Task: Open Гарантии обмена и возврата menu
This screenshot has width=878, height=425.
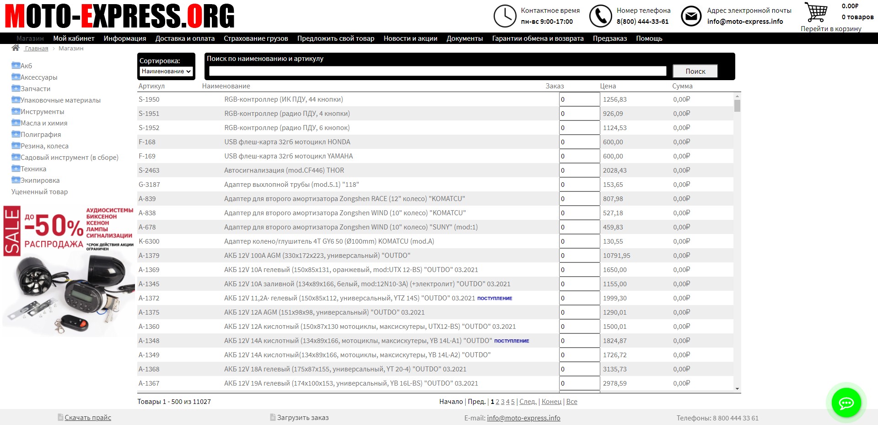Action: tap(538, 38)
